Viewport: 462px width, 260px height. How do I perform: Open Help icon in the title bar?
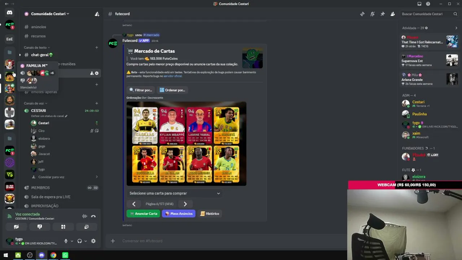(428, 4)
